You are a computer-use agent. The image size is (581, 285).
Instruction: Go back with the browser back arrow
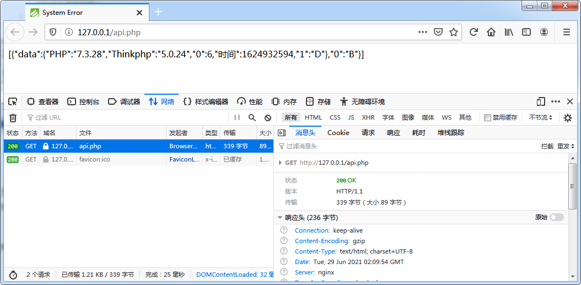click(x=15, y=32)
